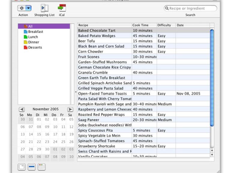Go to previous month in calendar
The height and width of the screenshot is (173, 231).
(22, 110)
